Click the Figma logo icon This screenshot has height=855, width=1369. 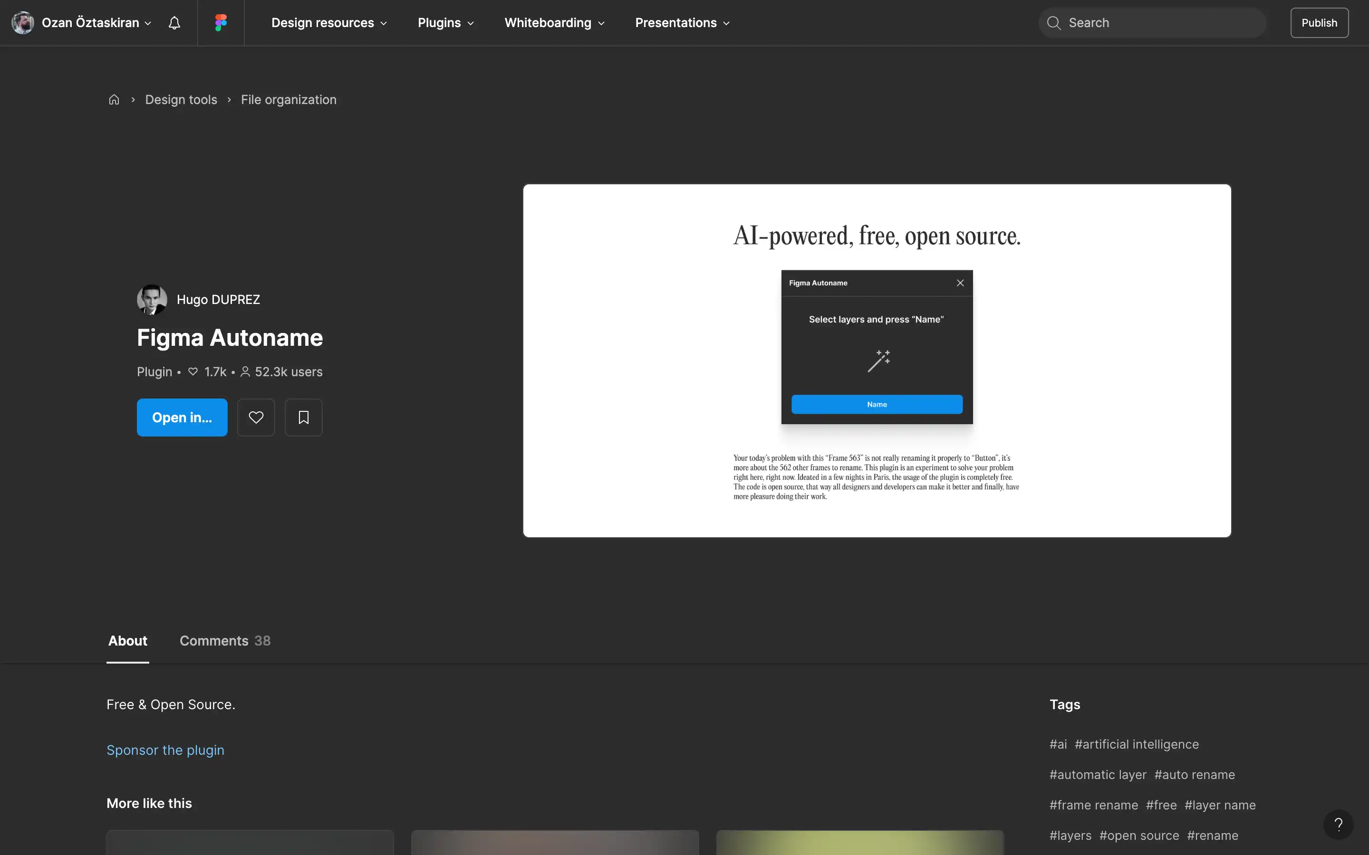coord(221,23)
